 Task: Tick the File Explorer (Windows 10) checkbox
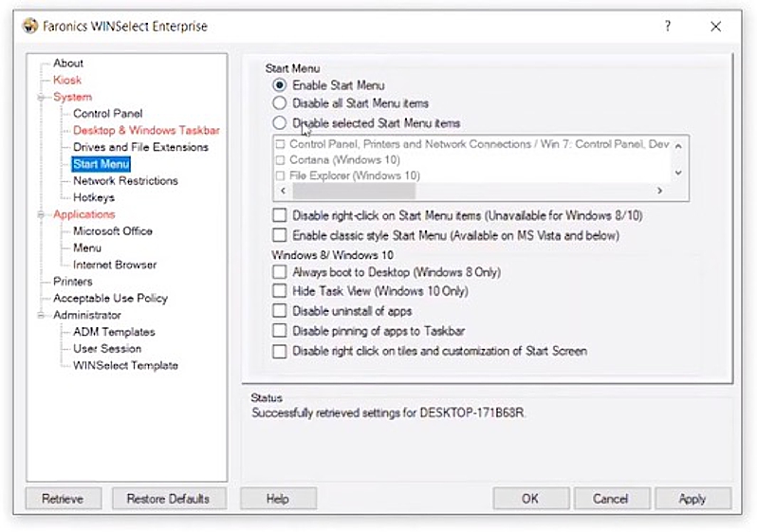click(280, 175)
